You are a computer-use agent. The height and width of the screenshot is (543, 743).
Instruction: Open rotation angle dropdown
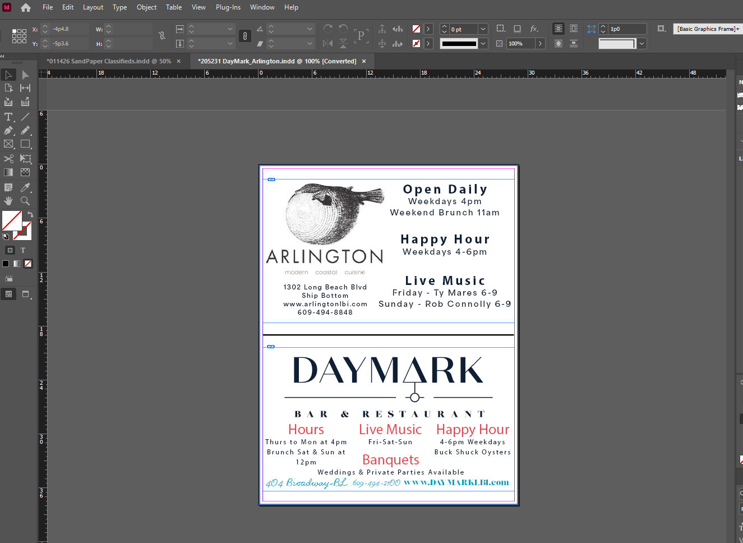tap(310, 29)
